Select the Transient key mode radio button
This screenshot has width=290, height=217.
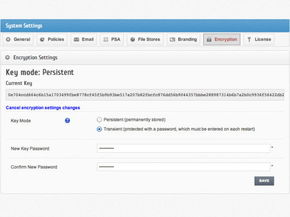pyautogui.click(x=99, y=129)
